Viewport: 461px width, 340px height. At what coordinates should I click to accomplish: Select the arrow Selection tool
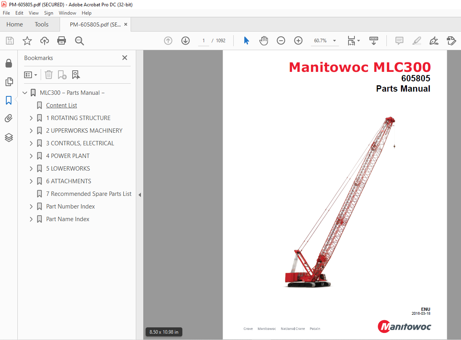point(246,41)
